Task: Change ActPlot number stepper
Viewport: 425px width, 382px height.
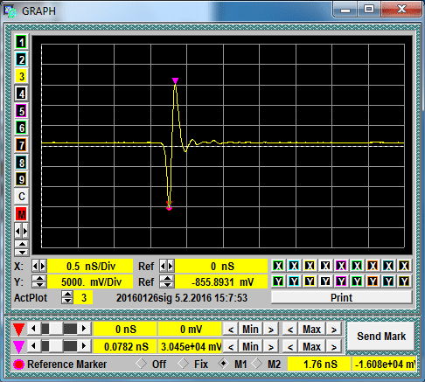Action: click(67, 297)
